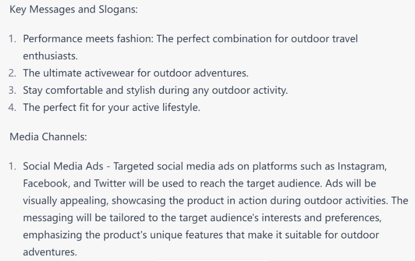Click the phrase 'visually appealing' in the paragraph
415x261 pixels.
coord(66,201)
